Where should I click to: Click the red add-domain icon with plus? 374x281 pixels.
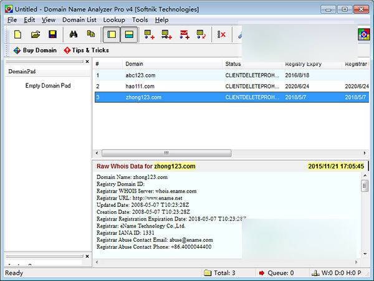tap(185, 34)
